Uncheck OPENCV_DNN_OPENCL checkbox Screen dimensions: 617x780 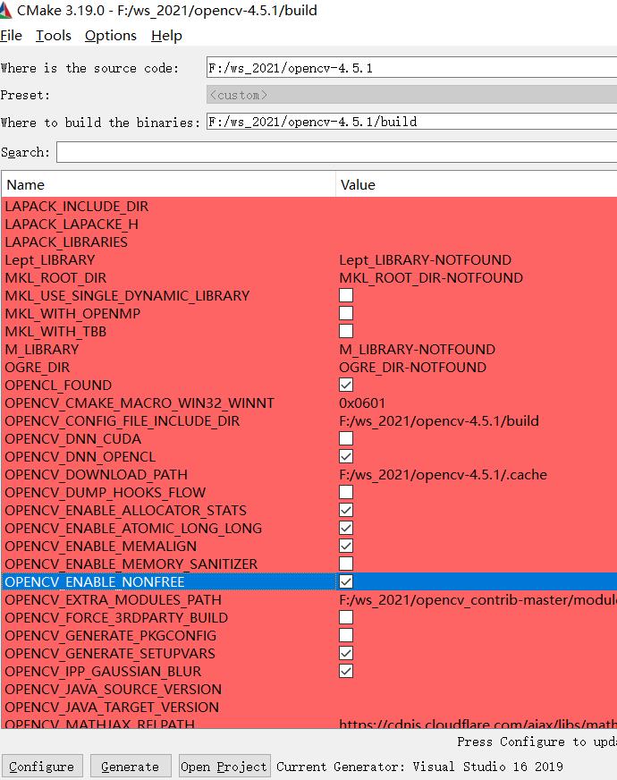click(x=346, y=457)
